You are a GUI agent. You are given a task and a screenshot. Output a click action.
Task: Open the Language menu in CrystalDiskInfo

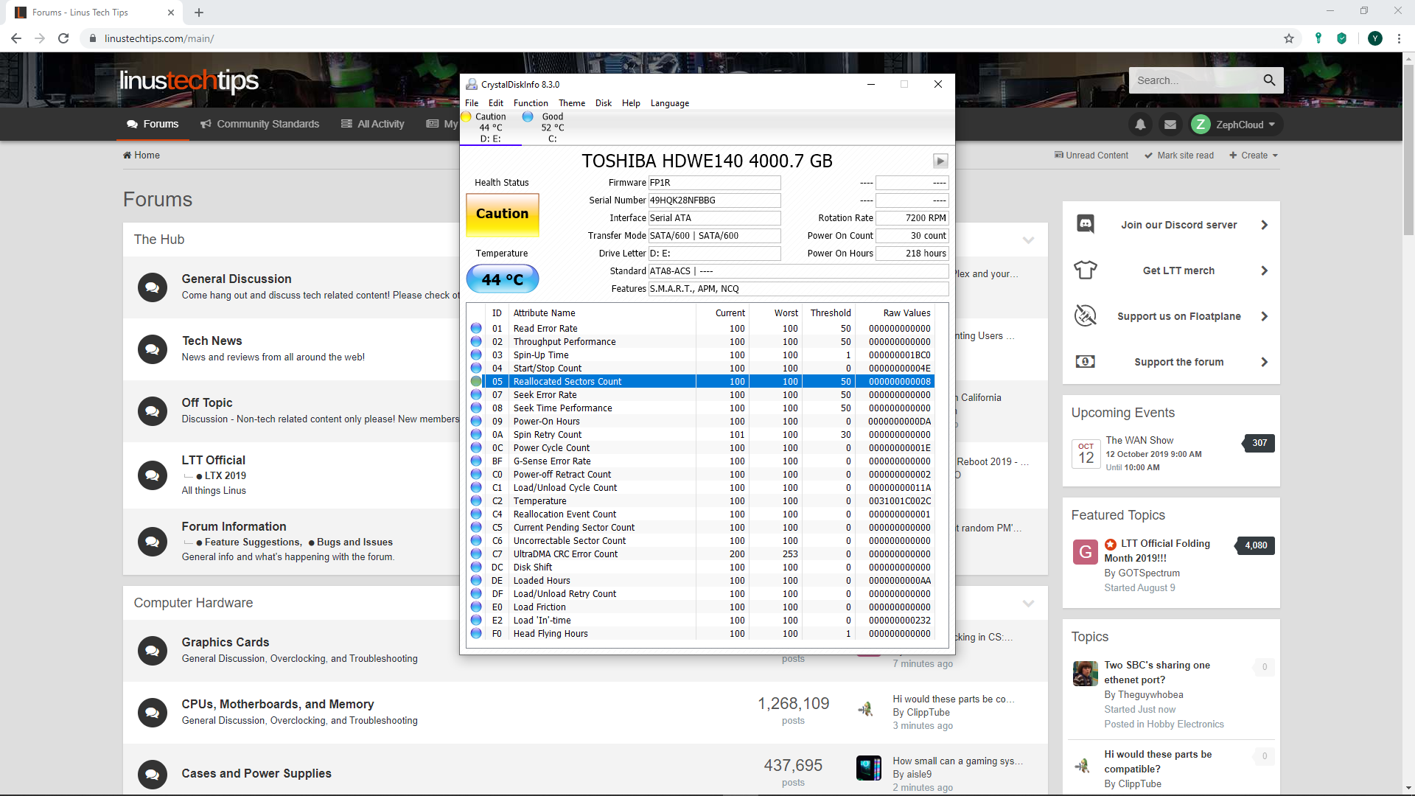(x=670, y=103)
